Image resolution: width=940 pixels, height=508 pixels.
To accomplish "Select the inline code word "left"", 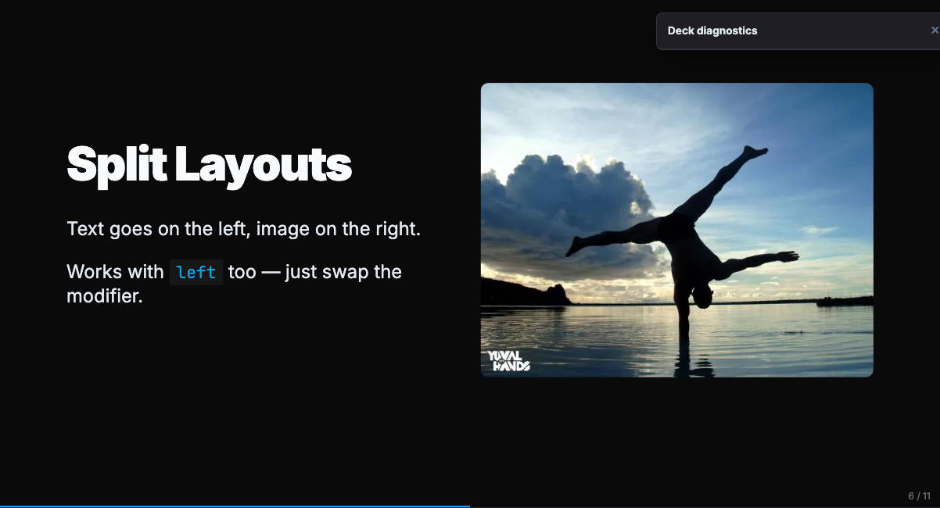I will click(x=196, y=272).
